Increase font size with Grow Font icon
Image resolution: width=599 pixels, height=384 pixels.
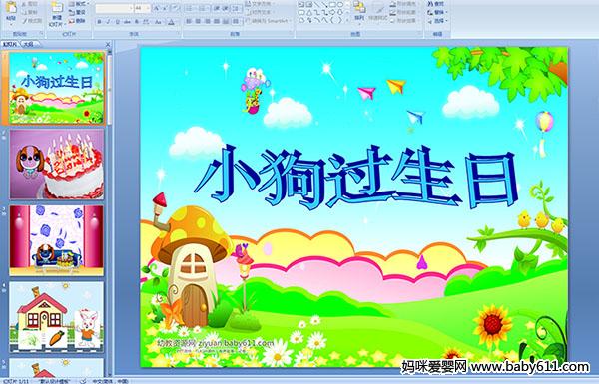coord(156,8)
